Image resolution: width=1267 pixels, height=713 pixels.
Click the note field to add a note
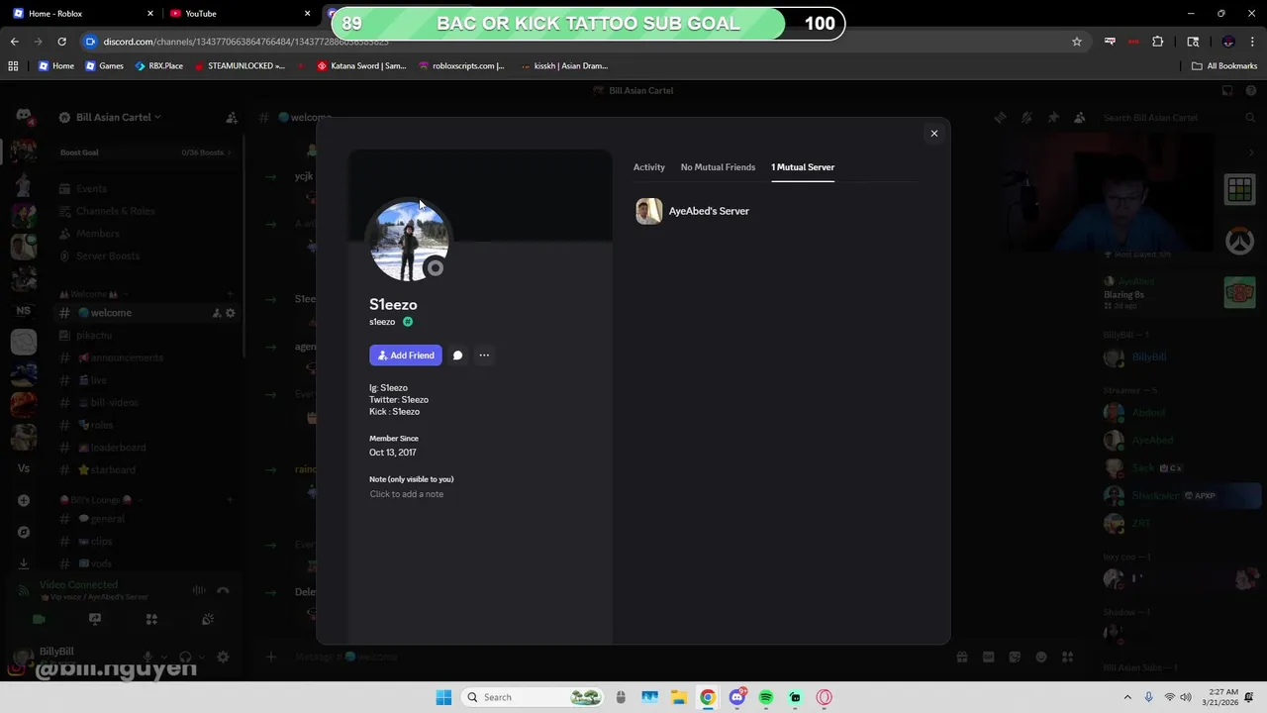tap(407, 494)
